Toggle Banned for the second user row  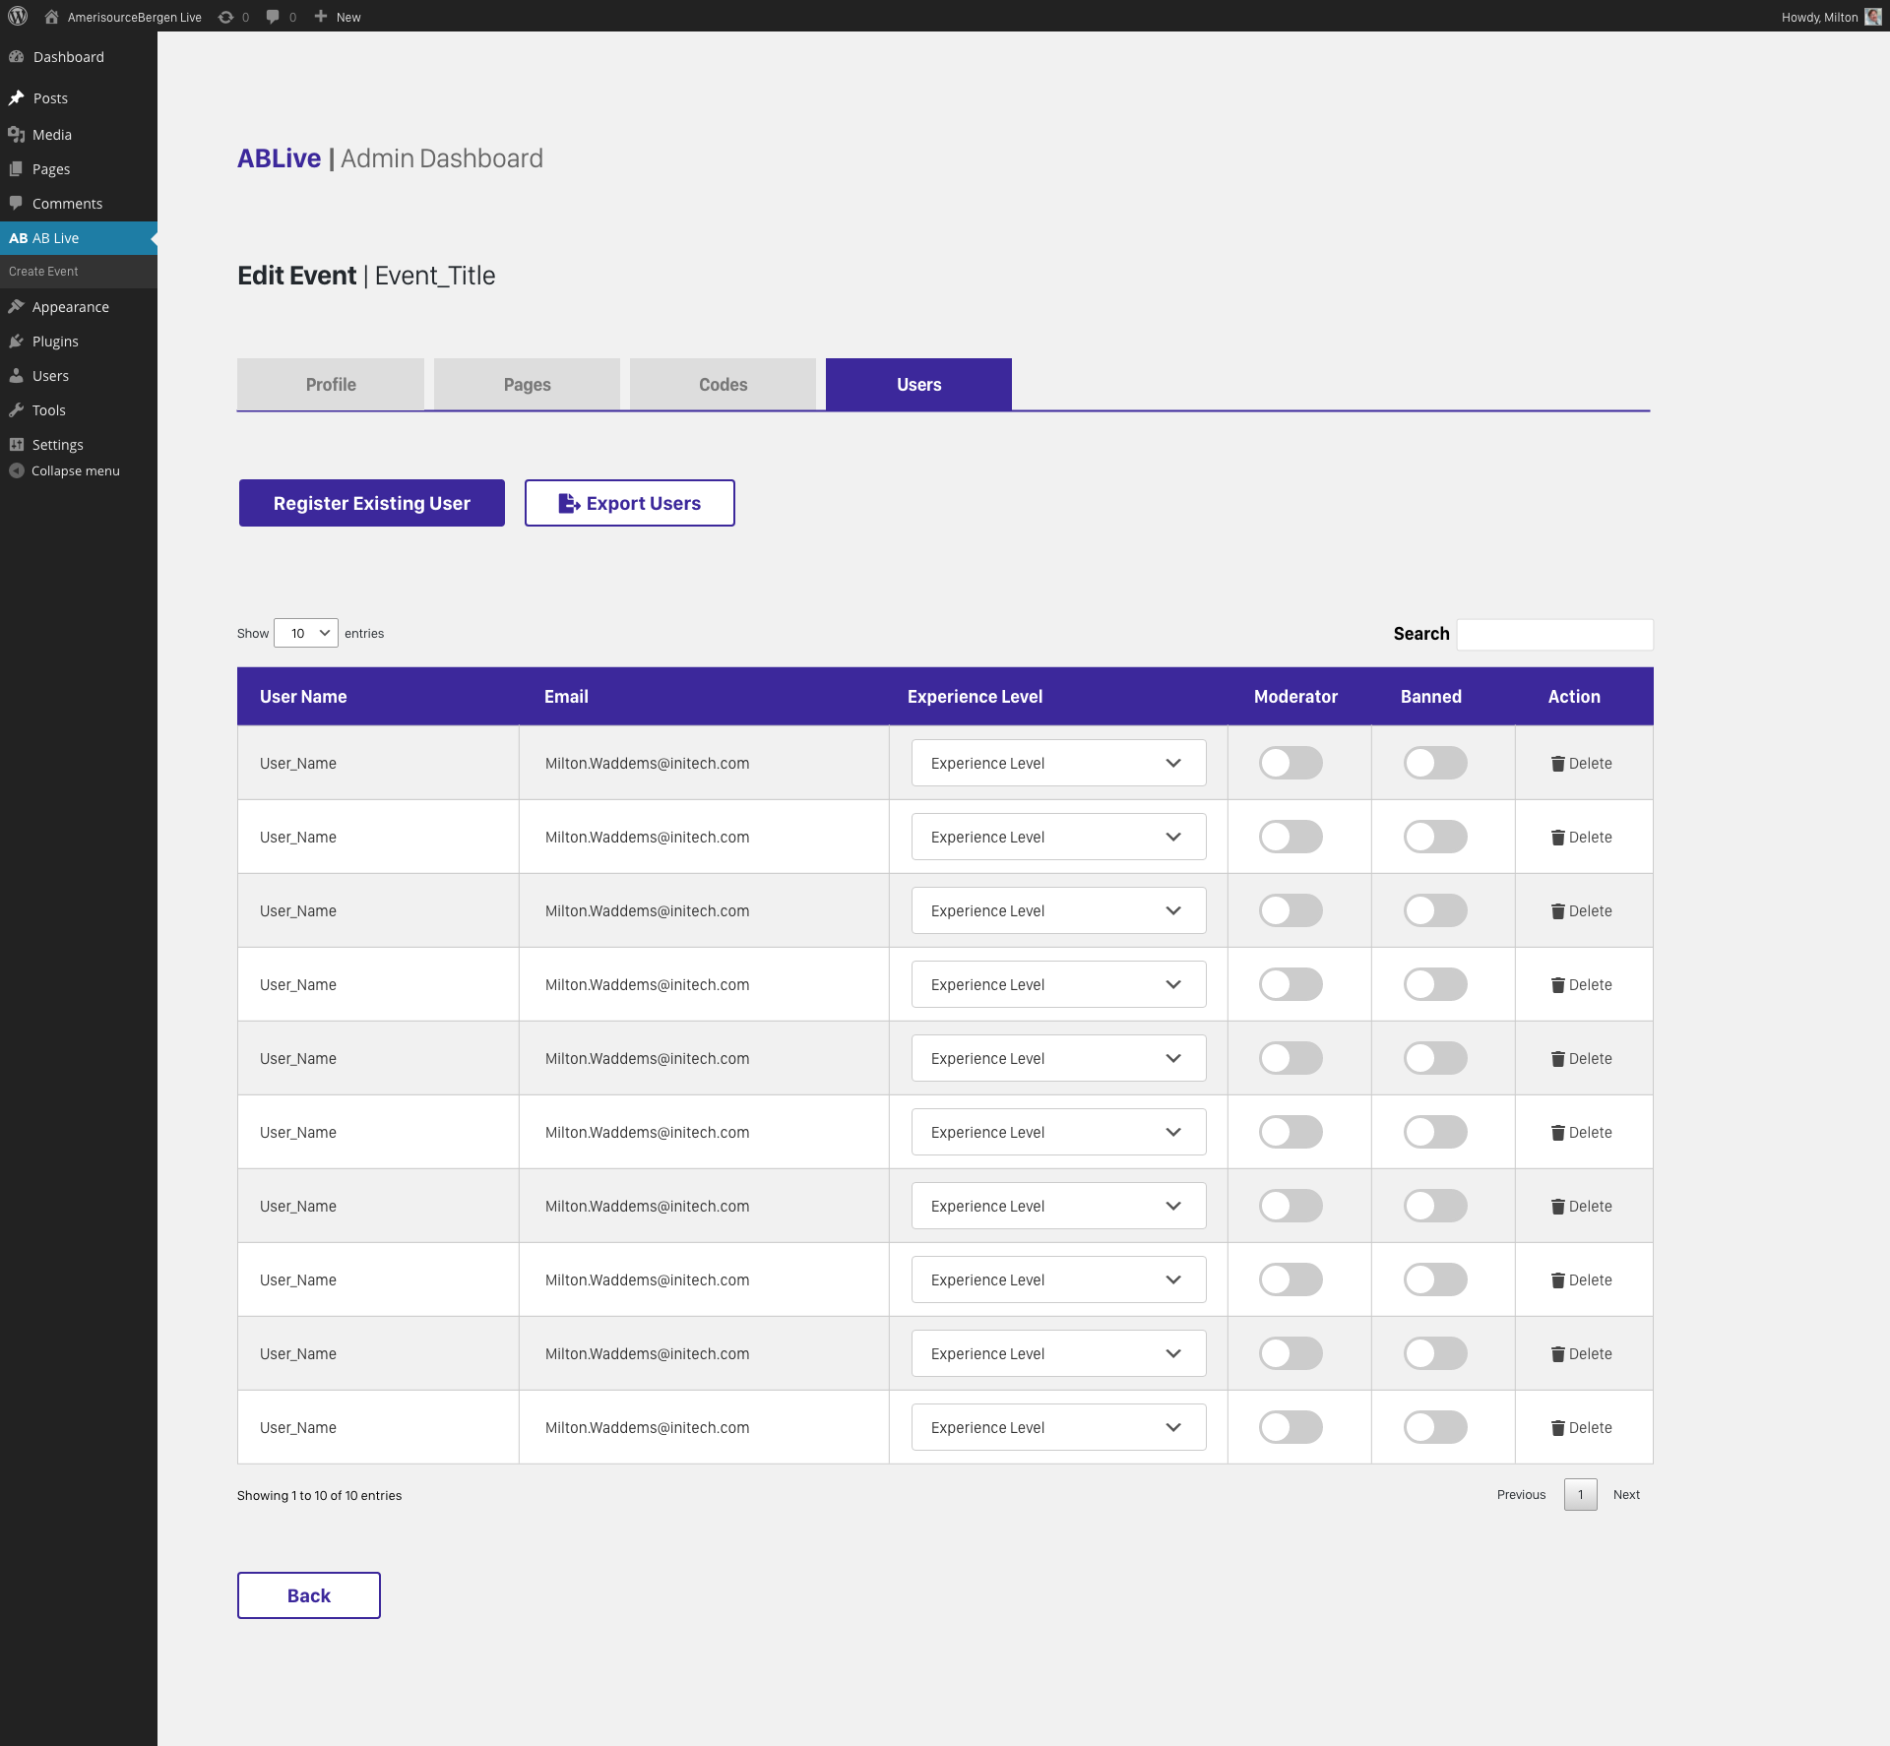pos(1434,837)
